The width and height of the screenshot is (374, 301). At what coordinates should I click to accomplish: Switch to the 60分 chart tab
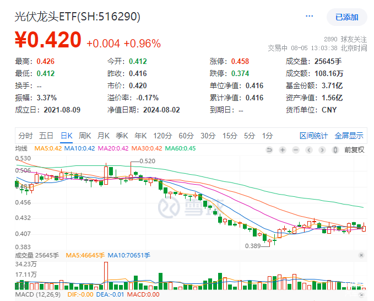(x=186, y=136)
